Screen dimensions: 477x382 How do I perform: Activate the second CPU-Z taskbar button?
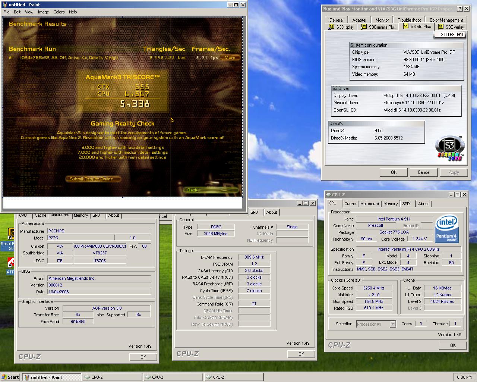(x=173, y=377)
